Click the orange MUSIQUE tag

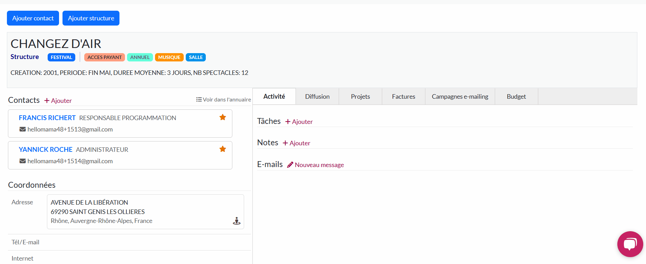pos(169,57)
